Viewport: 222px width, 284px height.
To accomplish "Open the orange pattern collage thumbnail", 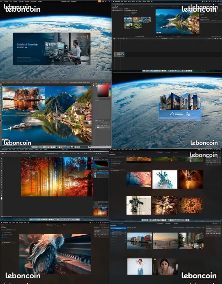I will [191, 206].
